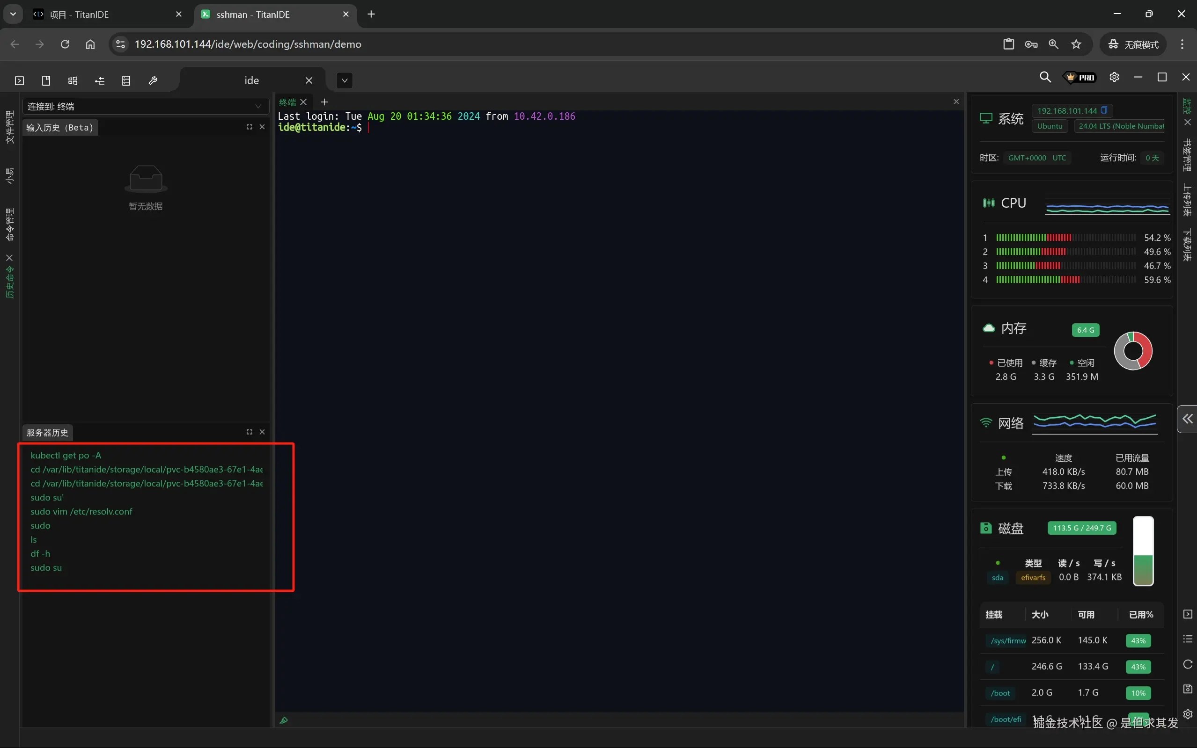This screenshot has height=748, width=1197.
Task: Maximize the 输入历史 panel
Action: click(x=250, y=127)
